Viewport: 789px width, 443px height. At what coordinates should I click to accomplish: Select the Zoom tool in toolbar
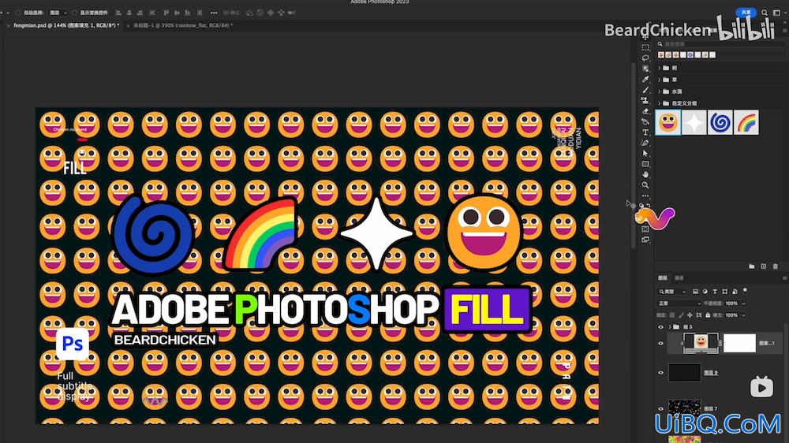coord(645,185)
